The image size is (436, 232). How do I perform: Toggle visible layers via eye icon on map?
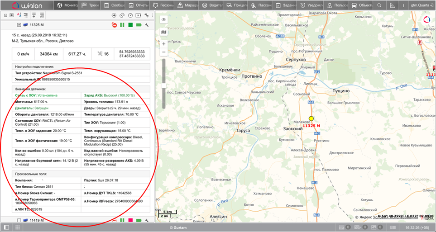click(163, 19)
